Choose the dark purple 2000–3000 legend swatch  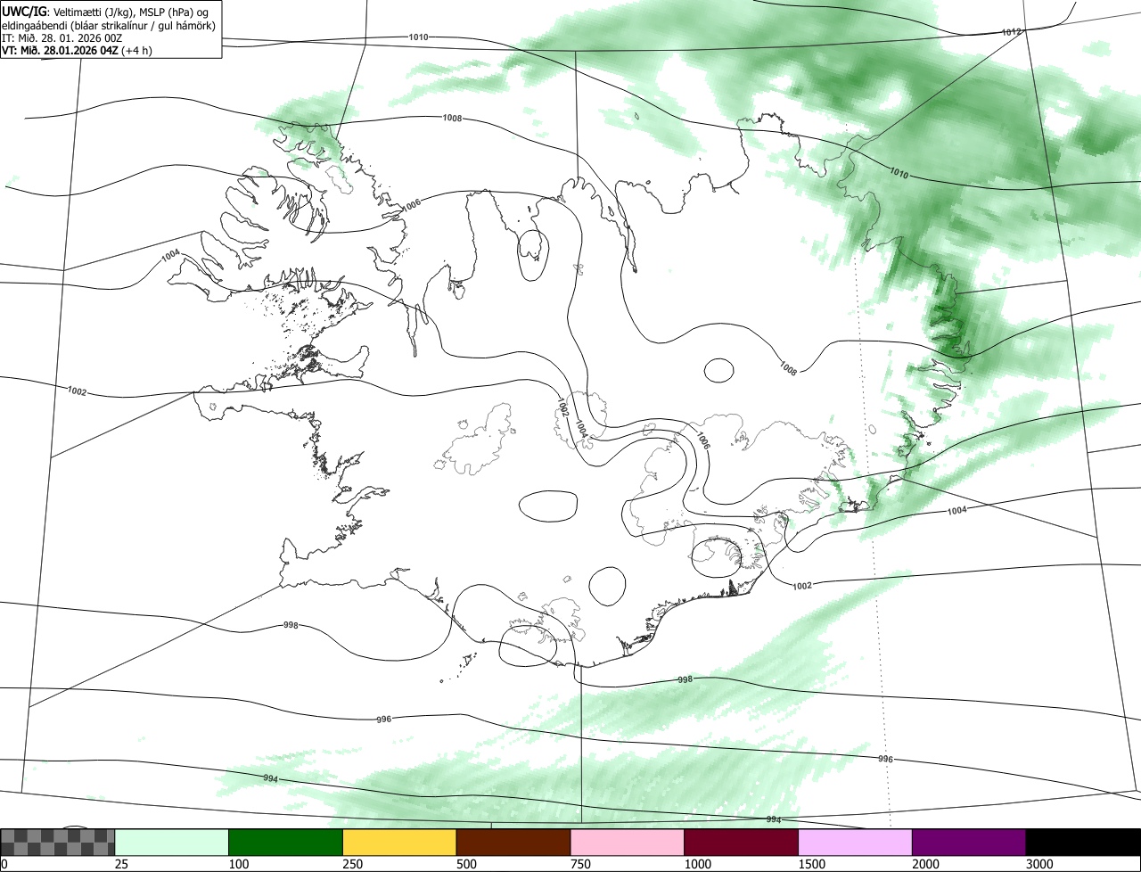[969, 843]
